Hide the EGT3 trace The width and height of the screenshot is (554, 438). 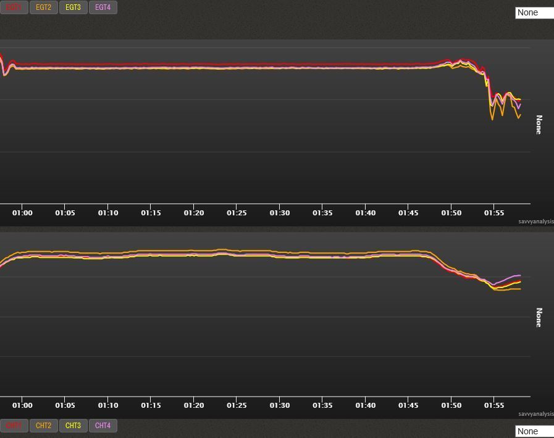click(x=73, y=7)
